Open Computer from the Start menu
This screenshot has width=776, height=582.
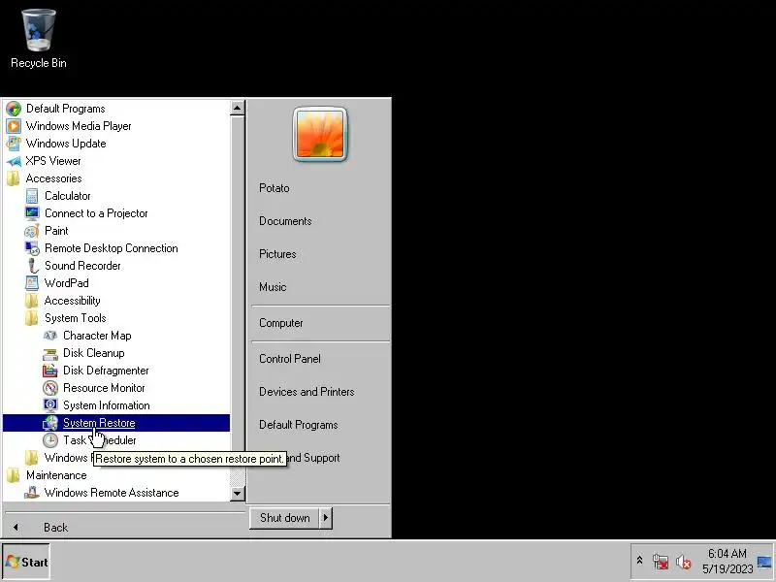click(281, 323)
